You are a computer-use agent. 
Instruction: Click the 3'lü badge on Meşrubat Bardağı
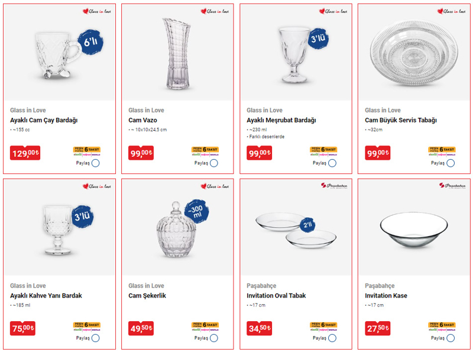(318, 38)
